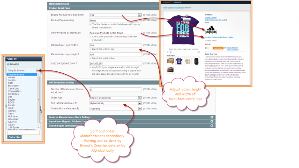299x168 pixels.
Task: Choose Adidas from the brands list
Action: pos(12,77)
